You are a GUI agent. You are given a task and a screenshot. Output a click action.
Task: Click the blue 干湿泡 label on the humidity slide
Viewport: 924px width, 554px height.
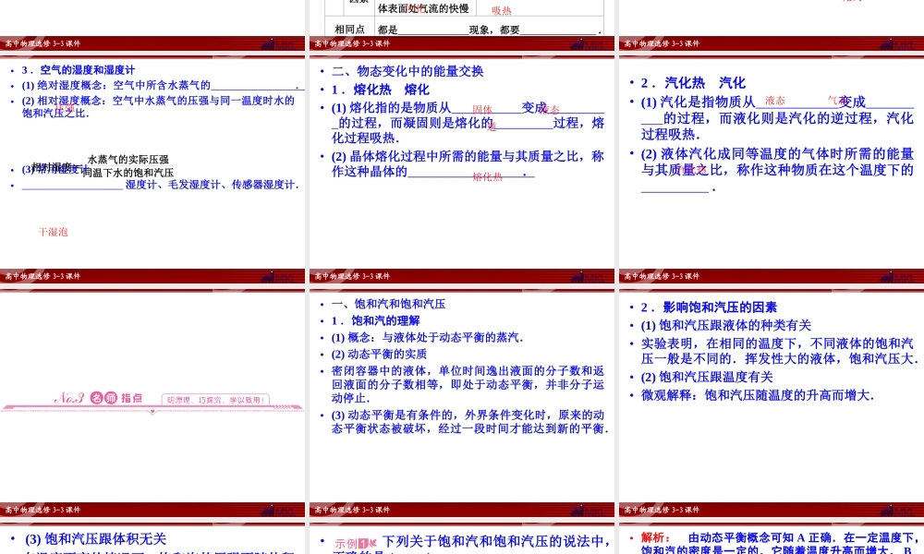pyautogui.click(x=53, y=232)
